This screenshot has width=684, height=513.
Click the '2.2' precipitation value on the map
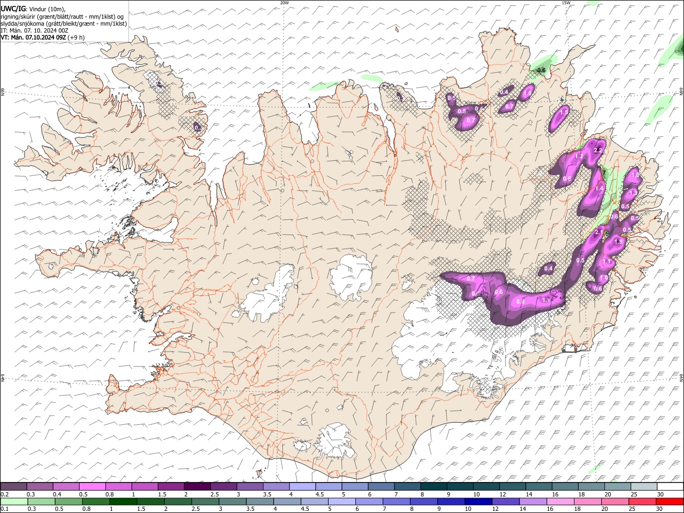598,150
